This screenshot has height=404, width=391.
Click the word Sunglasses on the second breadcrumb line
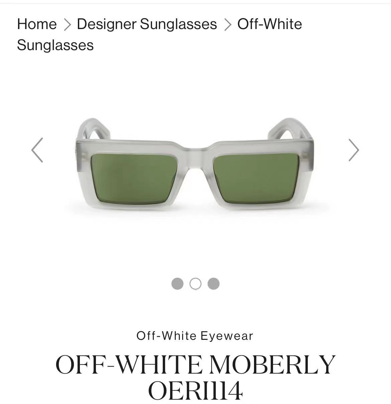pyautogui.click(x=55, y=45)
